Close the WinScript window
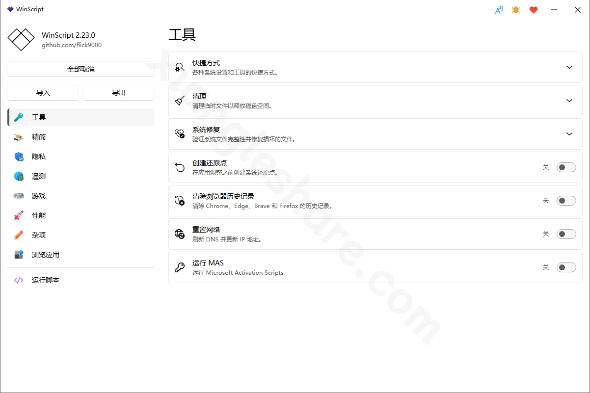The height and width of the screenshot is (393, 590). (578, 9)
